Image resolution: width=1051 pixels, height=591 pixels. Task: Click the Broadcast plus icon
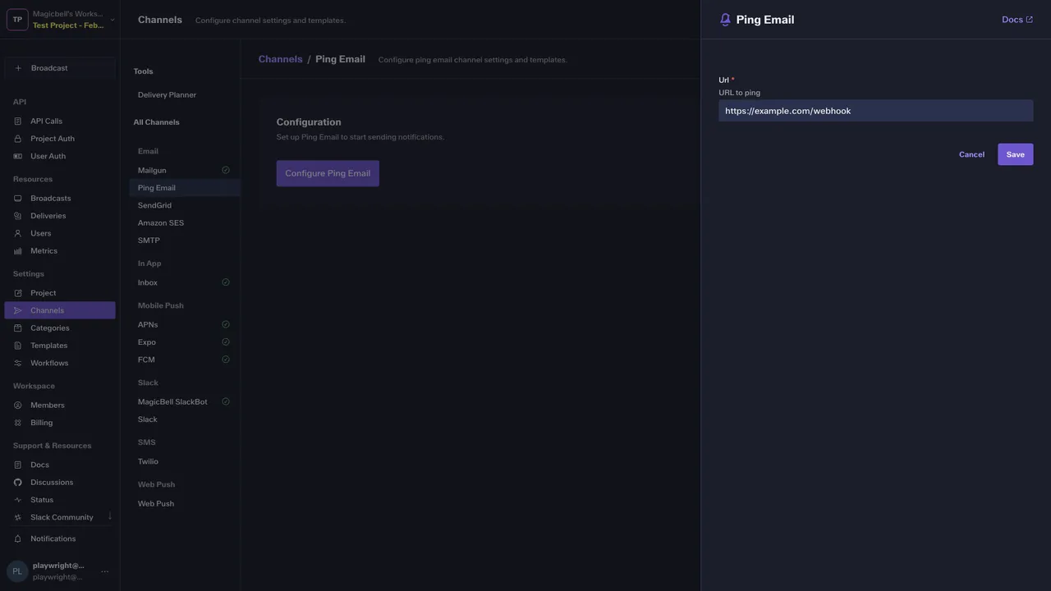pos(18,68)
